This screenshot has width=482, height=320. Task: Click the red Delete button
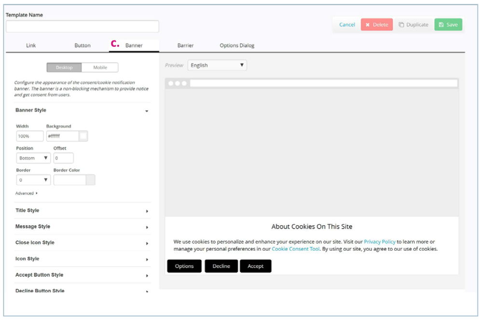(377, 25)
